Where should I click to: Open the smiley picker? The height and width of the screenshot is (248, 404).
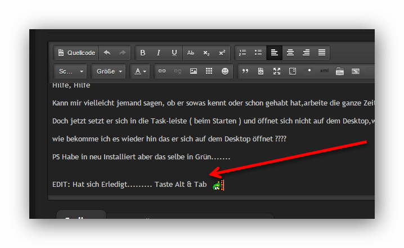tap(225, 71)
